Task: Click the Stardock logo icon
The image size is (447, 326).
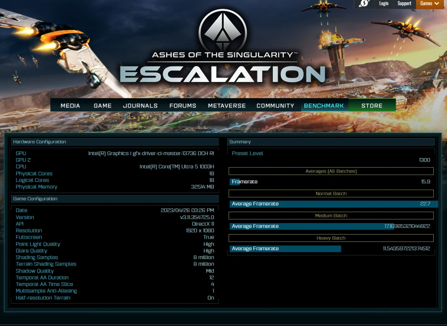Action: (x=364, y=4)
